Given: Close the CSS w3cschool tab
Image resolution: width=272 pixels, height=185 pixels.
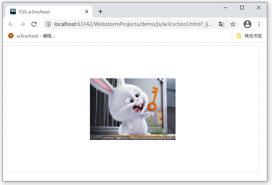Looking at the screenshot, I should 87,12.
